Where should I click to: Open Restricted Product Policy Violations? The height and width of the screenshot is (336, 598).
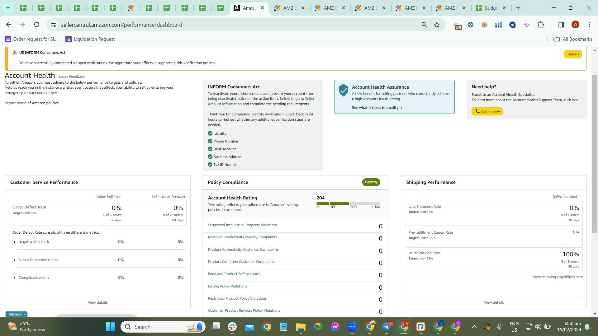click(x=237, y=298)
